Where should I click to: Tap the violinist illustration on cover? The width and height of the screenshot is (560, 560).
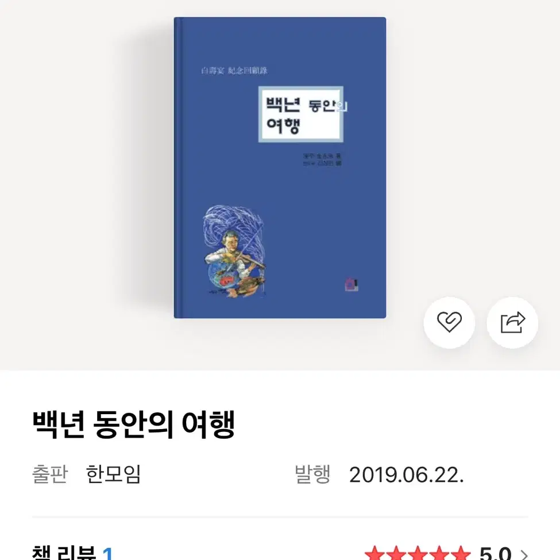235,251
